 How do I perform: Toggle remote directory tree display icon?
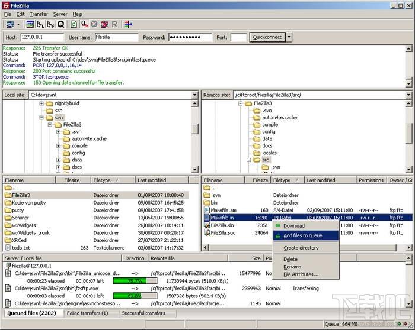pos(50,24)
